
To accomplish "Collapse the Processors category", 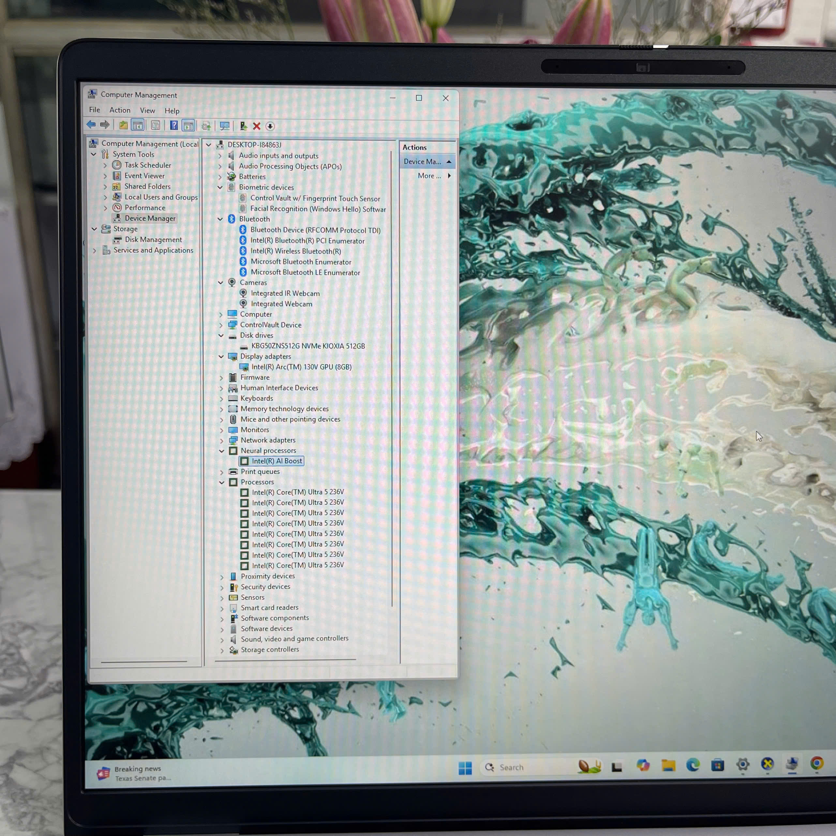I will click(x=221, y=482).
